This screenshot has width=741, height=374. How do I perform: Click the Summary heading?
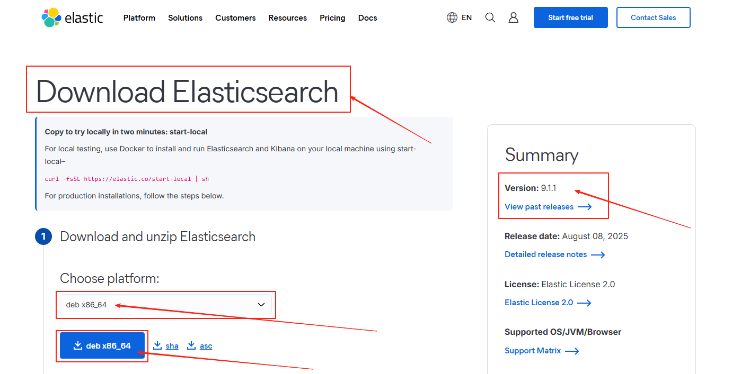pos(541,155)
